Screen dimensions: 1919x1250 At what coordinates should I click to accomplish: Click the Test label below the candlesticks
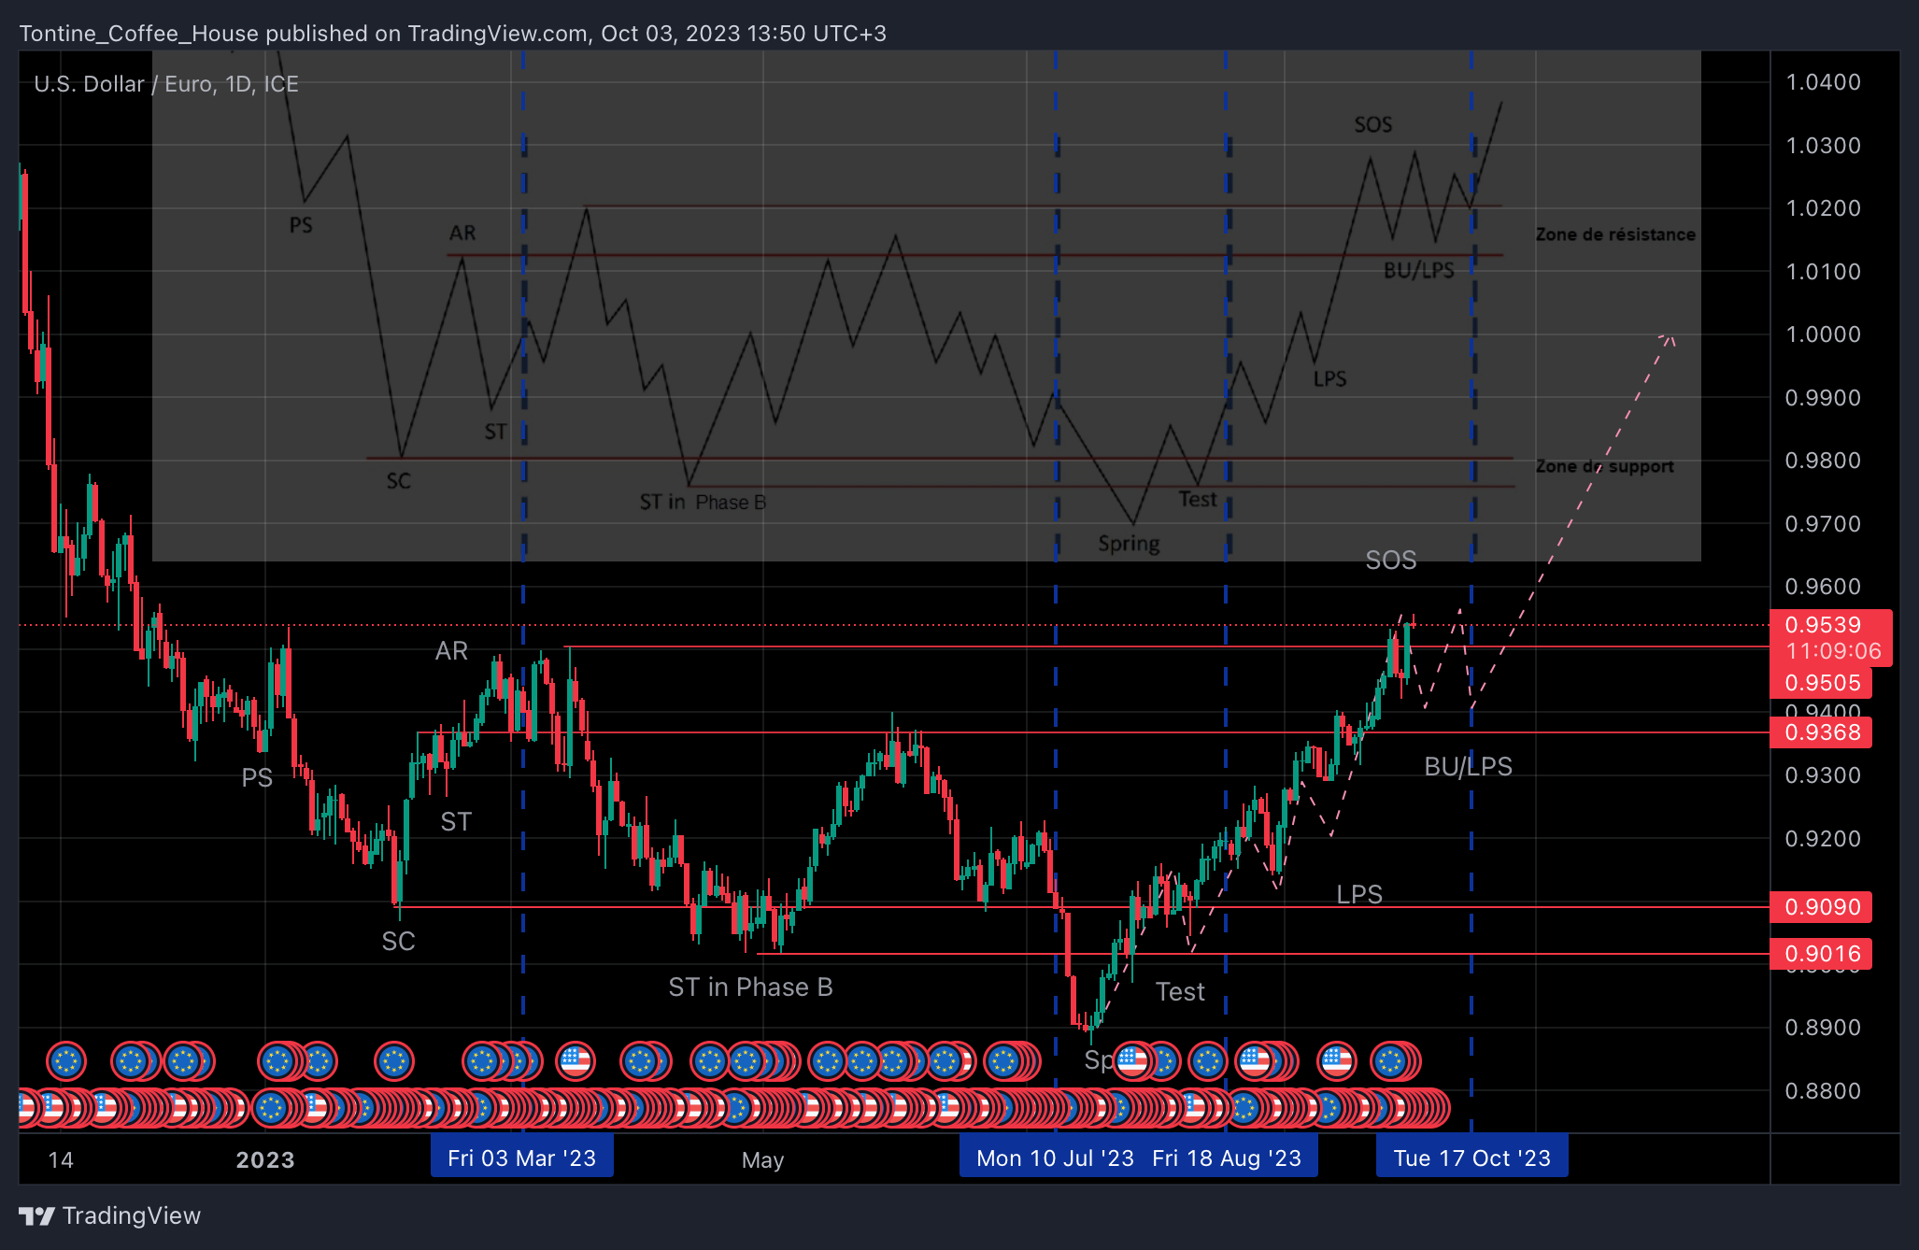point(1180,991)
